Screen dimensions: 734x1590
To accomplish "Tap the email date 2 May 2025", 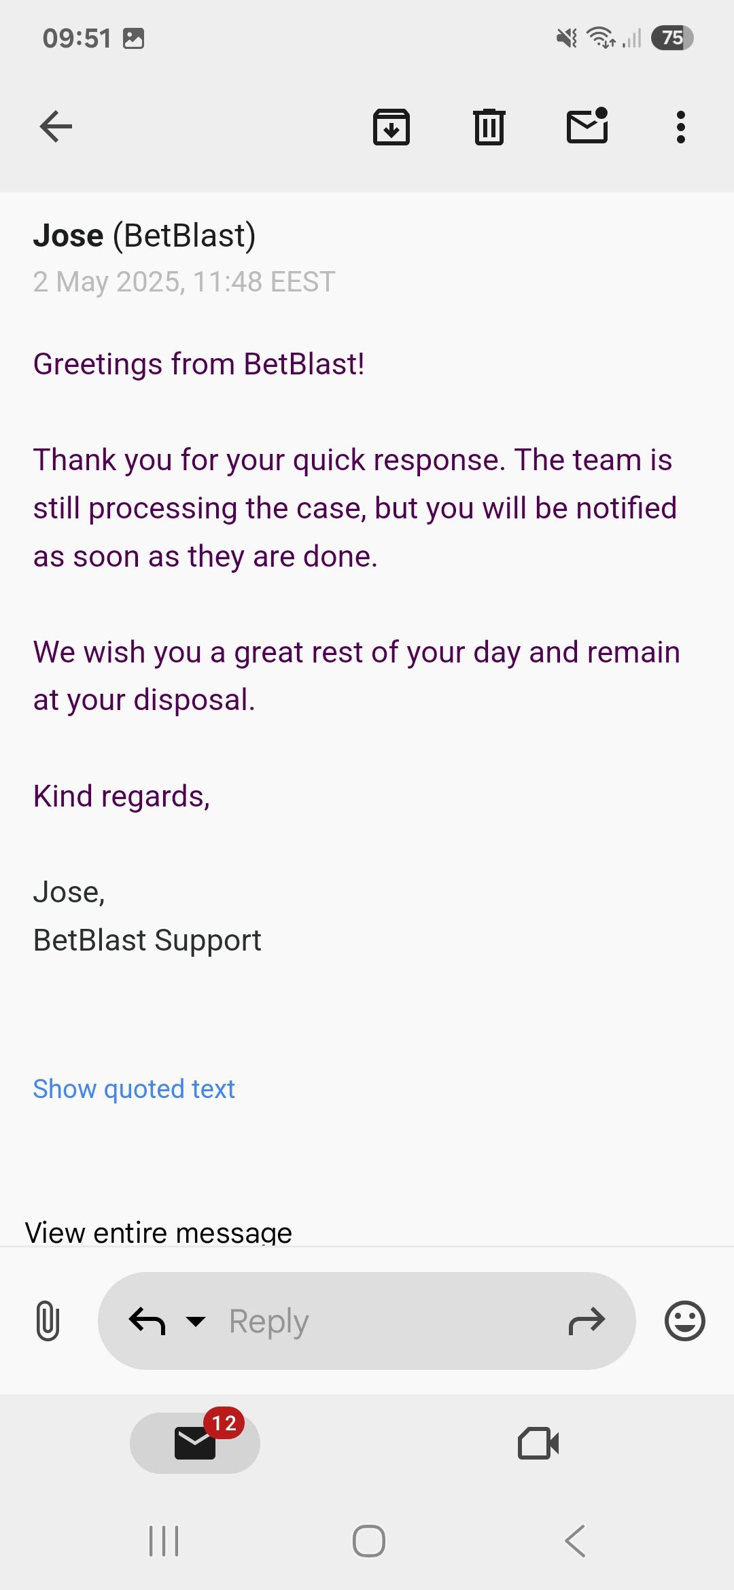I will click(184, 282).
